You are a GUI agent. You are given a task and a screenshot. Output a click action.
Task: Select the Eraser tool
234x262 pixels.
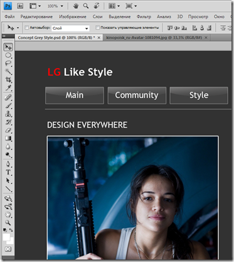[x=8, y=130]
